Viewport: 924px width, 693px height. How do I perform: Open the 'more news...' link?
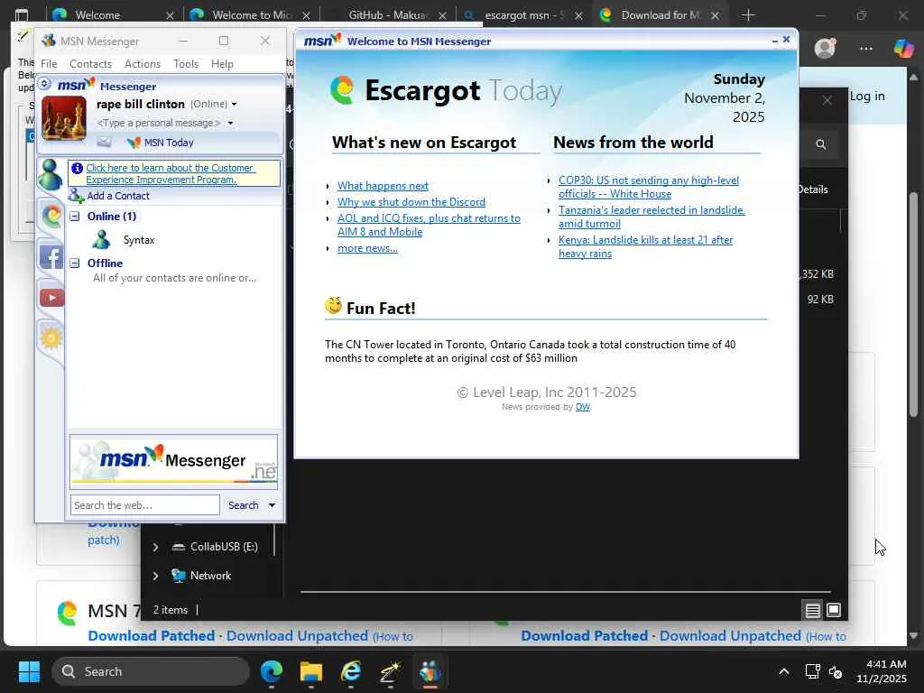tap(367, 248)
